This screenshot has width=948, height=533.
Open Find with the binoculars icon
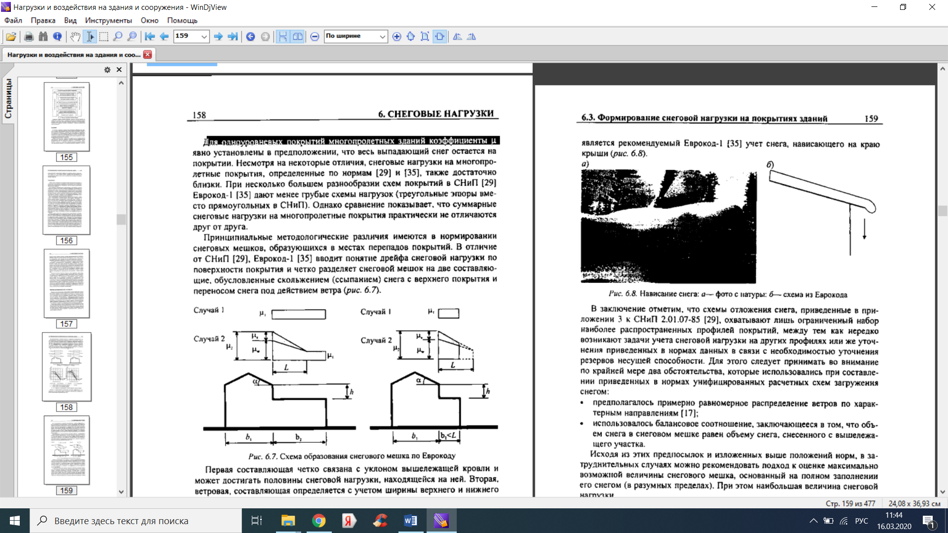point(43,37)
